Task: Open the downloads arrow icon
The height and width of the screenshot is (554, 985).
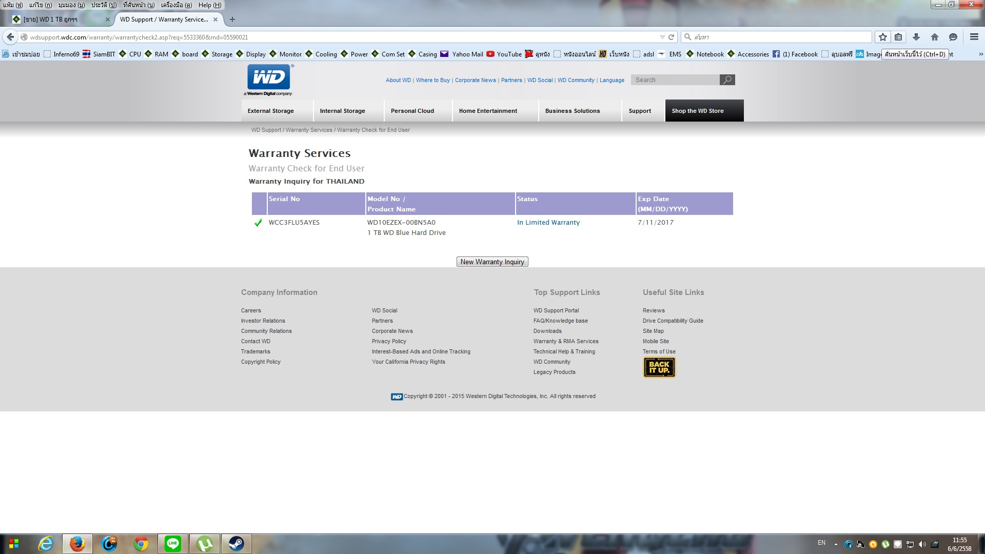Action: [916, 37]
